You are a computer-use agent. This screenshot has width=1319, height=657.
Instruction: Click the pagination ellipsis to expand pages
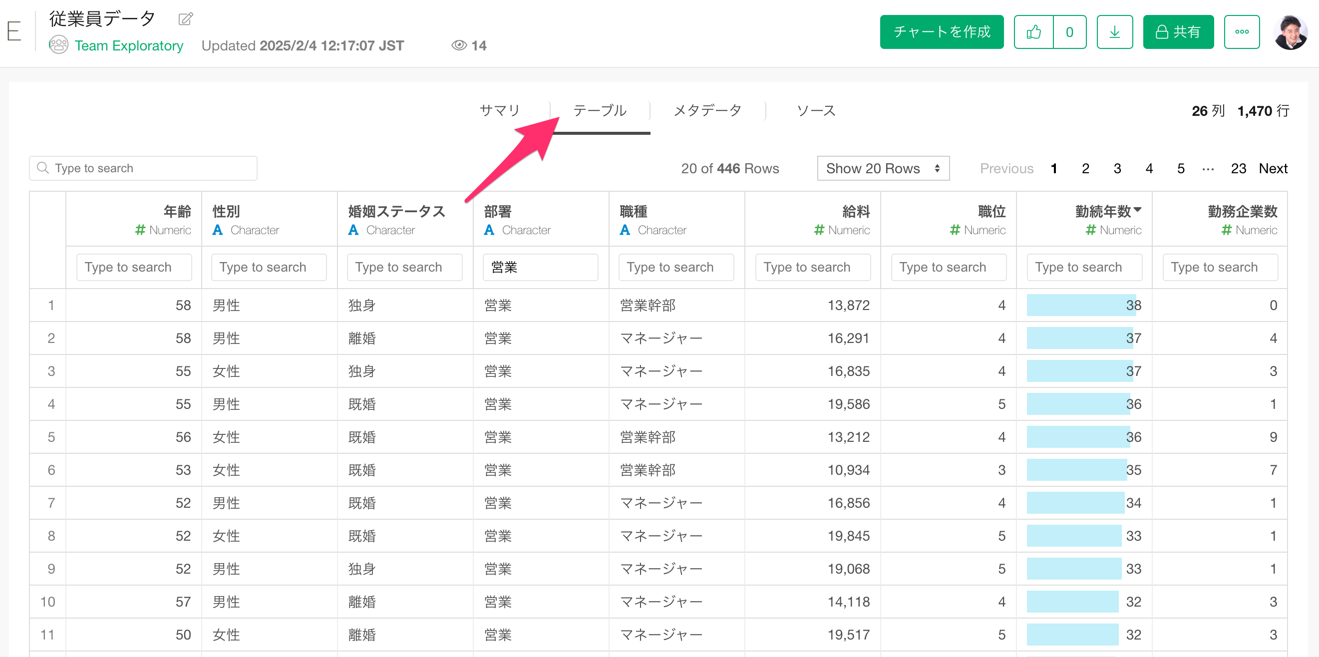click(1208, 168)
